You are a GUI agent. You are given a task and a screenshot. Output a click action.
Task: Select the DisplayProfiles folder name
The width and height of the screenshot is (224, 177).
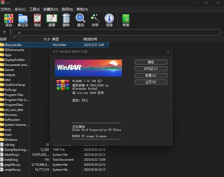coord(14,60)
